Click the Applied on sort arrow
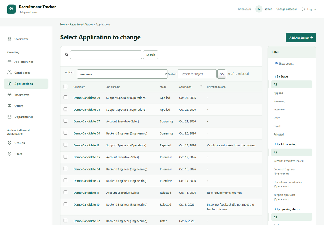The image size is (324, 225). (201, 86)
